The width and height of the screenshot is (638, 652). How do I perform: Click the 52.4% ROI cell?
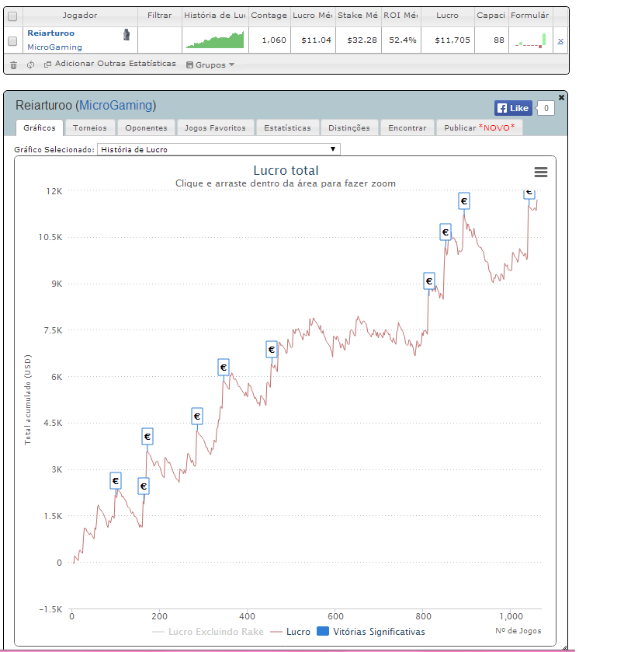click(403, 40)
